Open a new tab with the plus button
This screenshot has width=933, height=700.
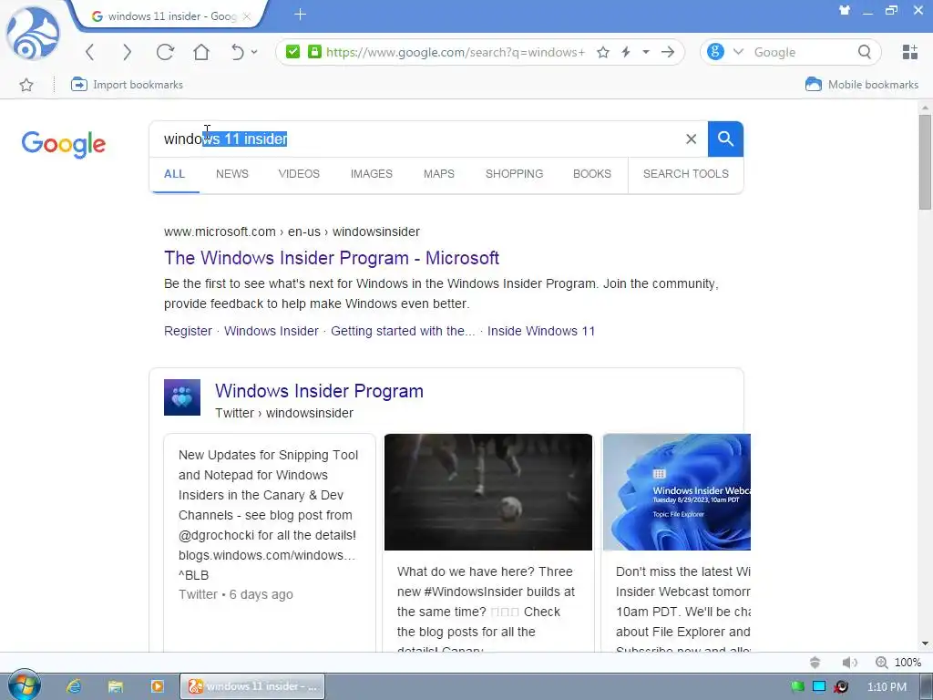click(x=300, y=15)
